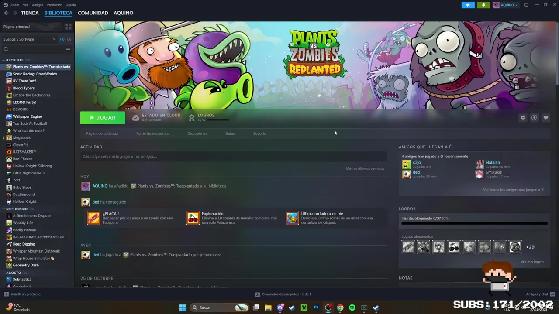Go to TIENDA tab

(30, 13)
